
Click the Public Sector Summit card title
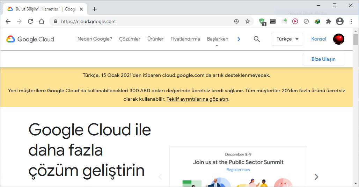238,162
